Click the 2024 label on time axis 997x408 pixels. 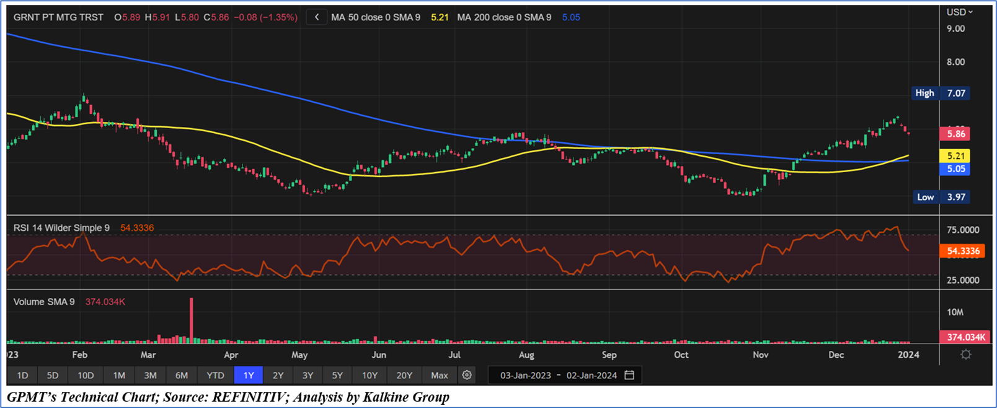point(908,355)
